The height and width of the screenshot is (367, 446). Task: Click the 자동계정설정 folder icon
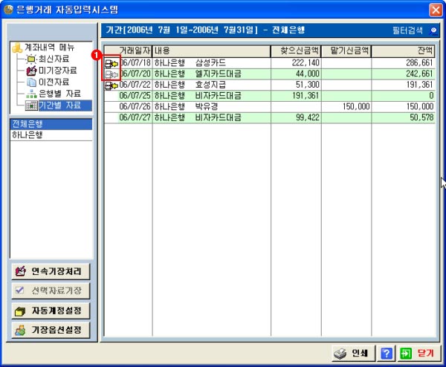[20, 311]
